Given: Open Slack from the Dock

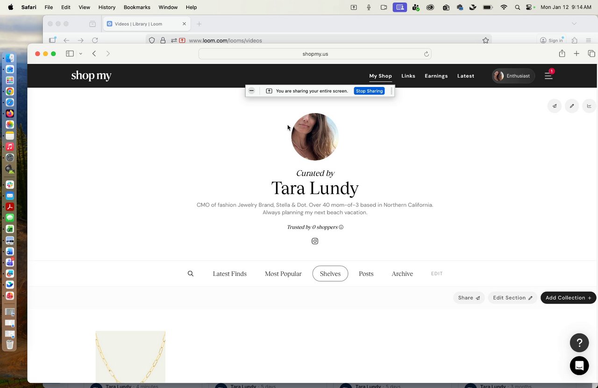Looking at the screenshot, I should pos(10,185).
